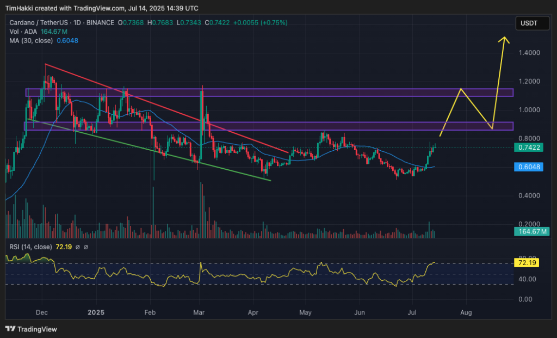557x338 pixels.
Task: Click the RSI (14, close) indicator label
Action: (30, 247)
